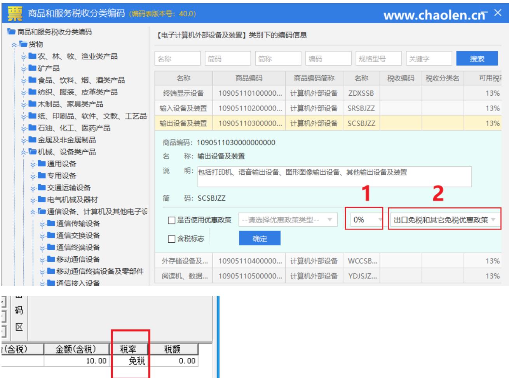Click folder icon beside 通用设备
This screenshot has width=509, height=378.
click(x=42, y=164)
